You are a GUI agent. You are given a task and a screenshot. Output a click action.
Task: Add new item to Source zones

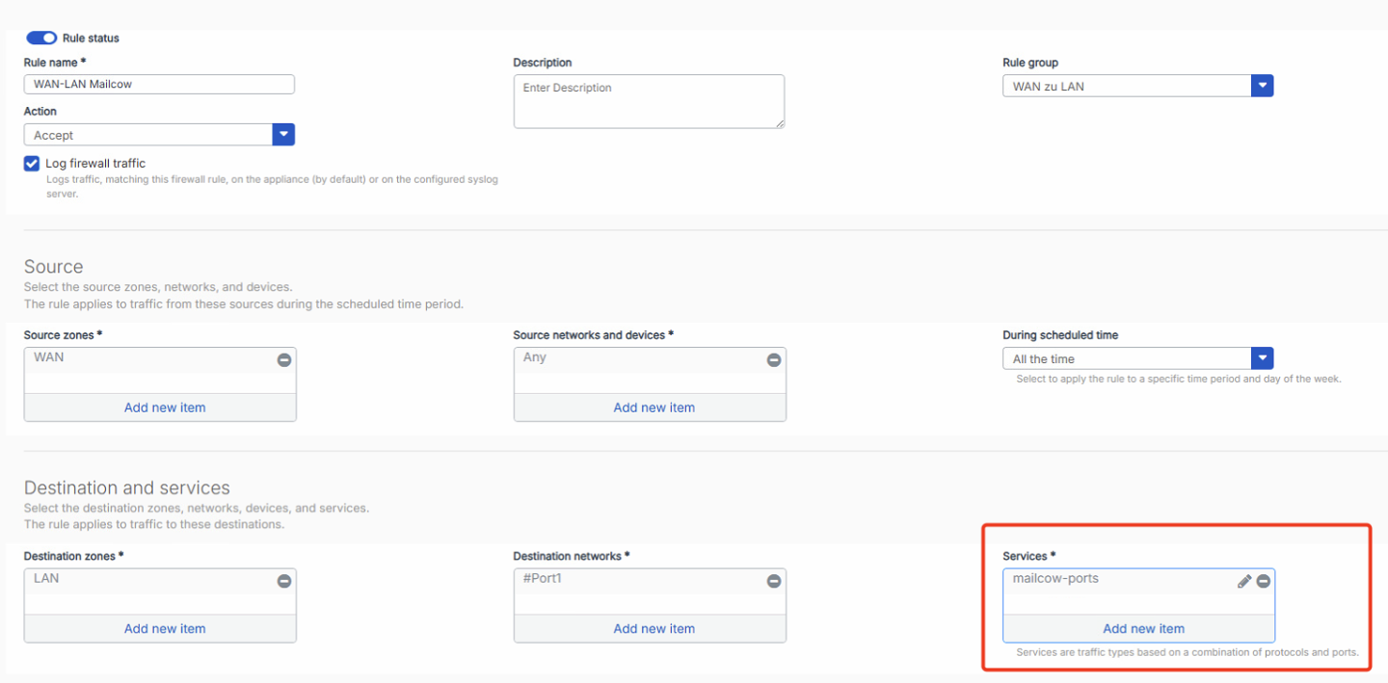(x=165, y=407)
